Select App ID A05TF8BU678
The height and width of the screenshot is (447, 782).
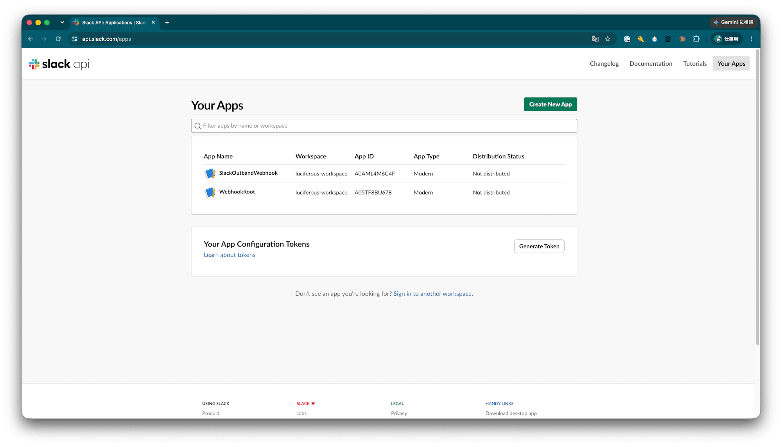click(x=373, y=193)
